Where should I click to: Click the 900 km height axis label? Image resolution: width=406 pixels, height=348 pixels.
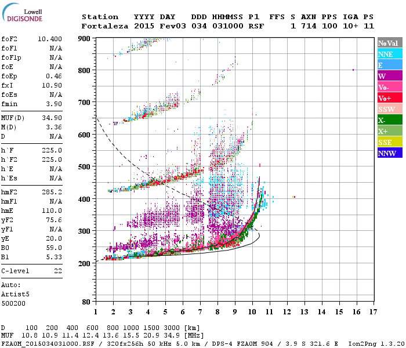pos(84,39)
